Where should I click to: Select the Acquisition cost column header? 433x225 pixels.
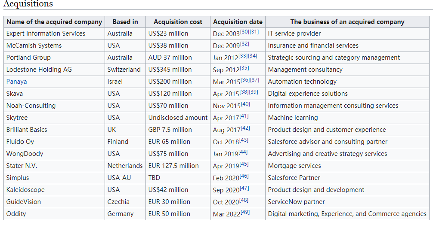coord(178,22)
